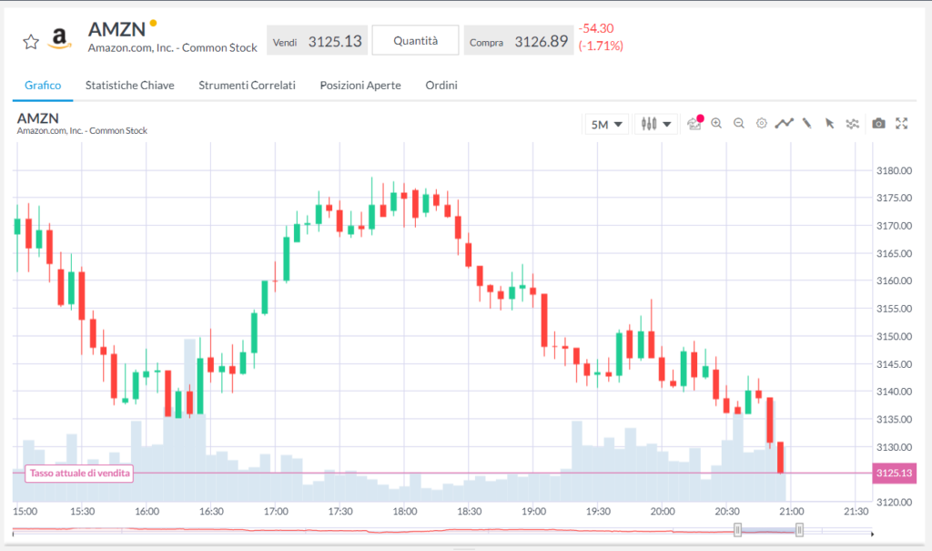Select the cursor pointer tool

(x=829, y=123)
